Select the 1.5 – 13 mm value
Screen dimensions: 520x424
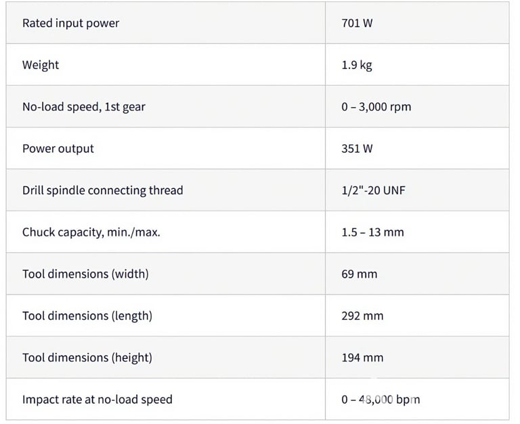[x=373, y=232]
